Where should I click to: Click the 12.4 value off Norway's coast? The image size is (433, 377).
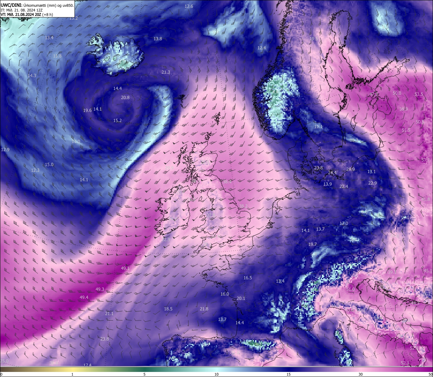261,48
